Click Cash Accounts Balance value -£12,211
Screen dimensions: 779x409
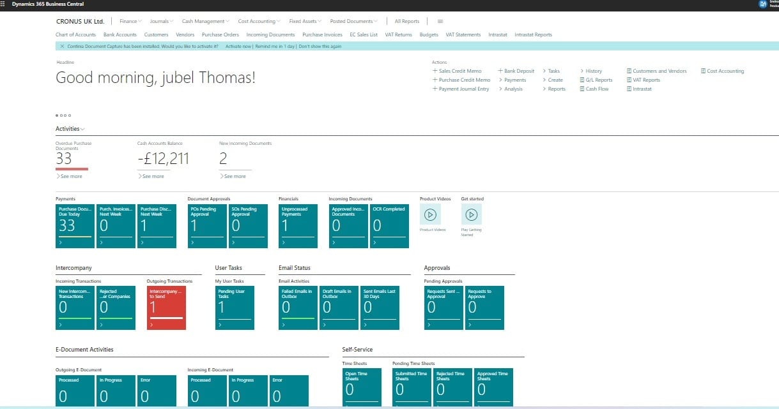point(164,158)
